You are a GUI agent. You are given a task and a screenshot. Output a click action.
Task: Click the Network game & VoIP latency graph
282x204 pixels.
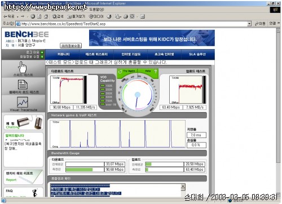[118, 134]
